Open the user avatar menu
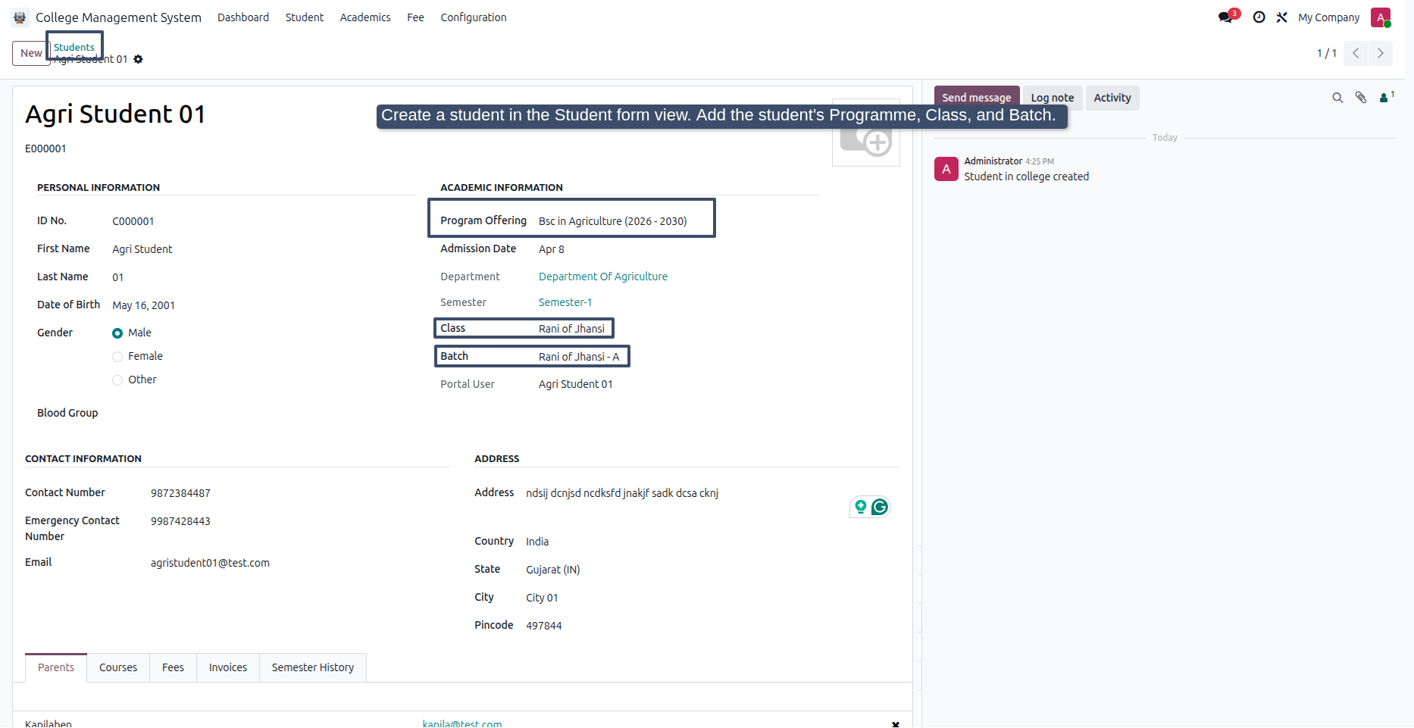This screenshot has height=728, width=1414. coord(1381,17)
